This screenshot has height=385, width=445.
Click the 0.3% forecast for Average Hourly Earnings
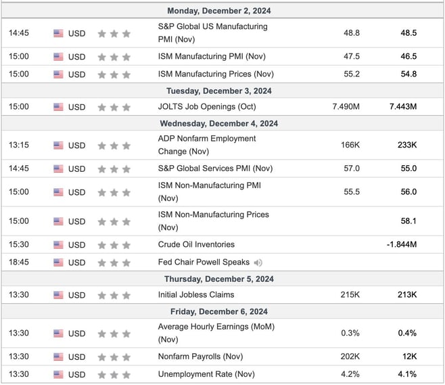(350, 333)
